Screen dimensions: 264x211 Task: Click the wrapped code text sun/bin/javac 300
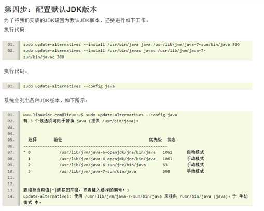pyautogui.click(x=44, y=57)
